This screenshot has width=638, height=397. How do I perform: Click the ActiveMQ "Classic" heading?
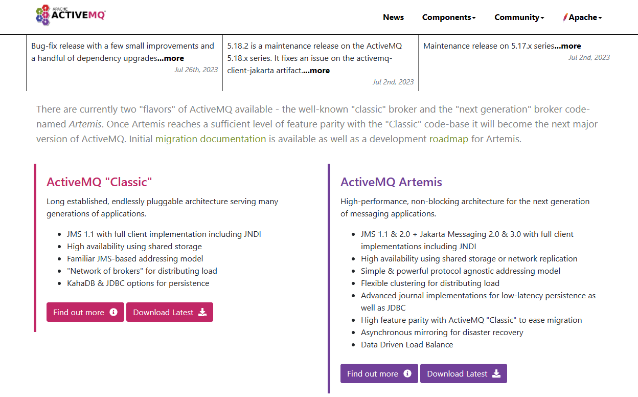click(100, 182)
